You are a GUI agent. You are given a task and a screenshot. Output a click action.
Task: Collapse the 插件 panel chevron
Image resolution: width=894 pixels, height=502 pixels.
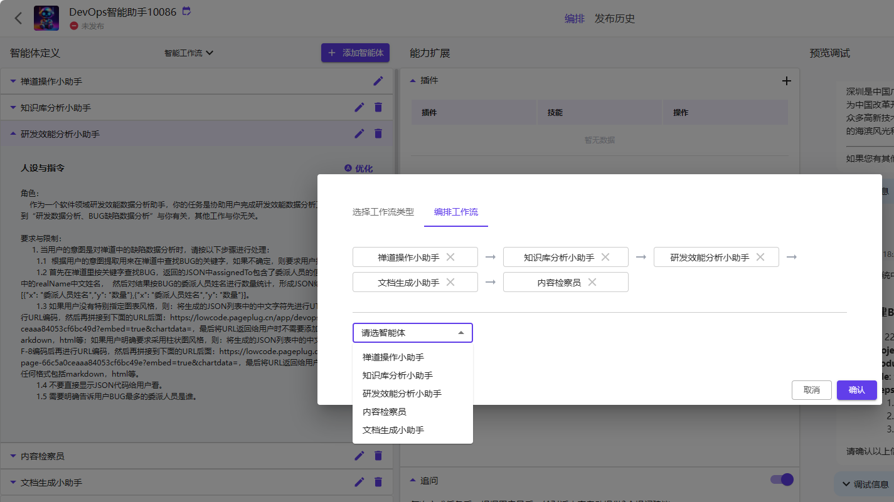412,80
